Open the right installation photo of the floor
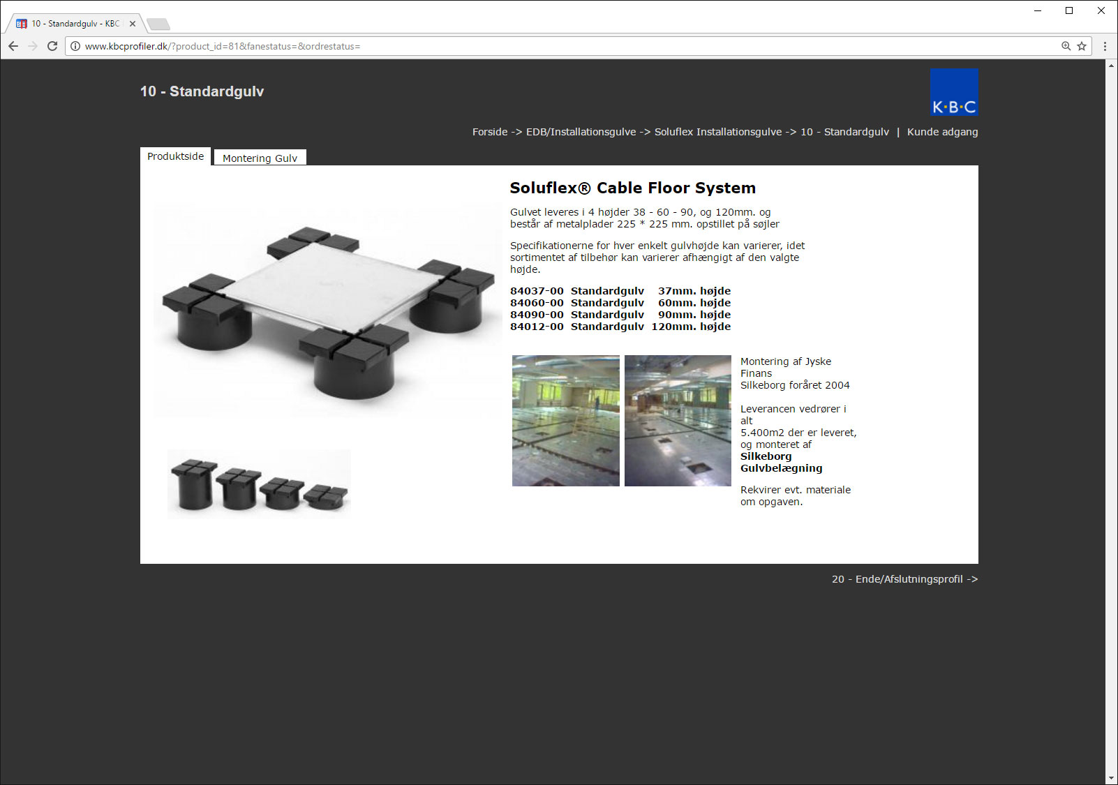Viewport: 1118px width, 785px height. pos(678,421)
